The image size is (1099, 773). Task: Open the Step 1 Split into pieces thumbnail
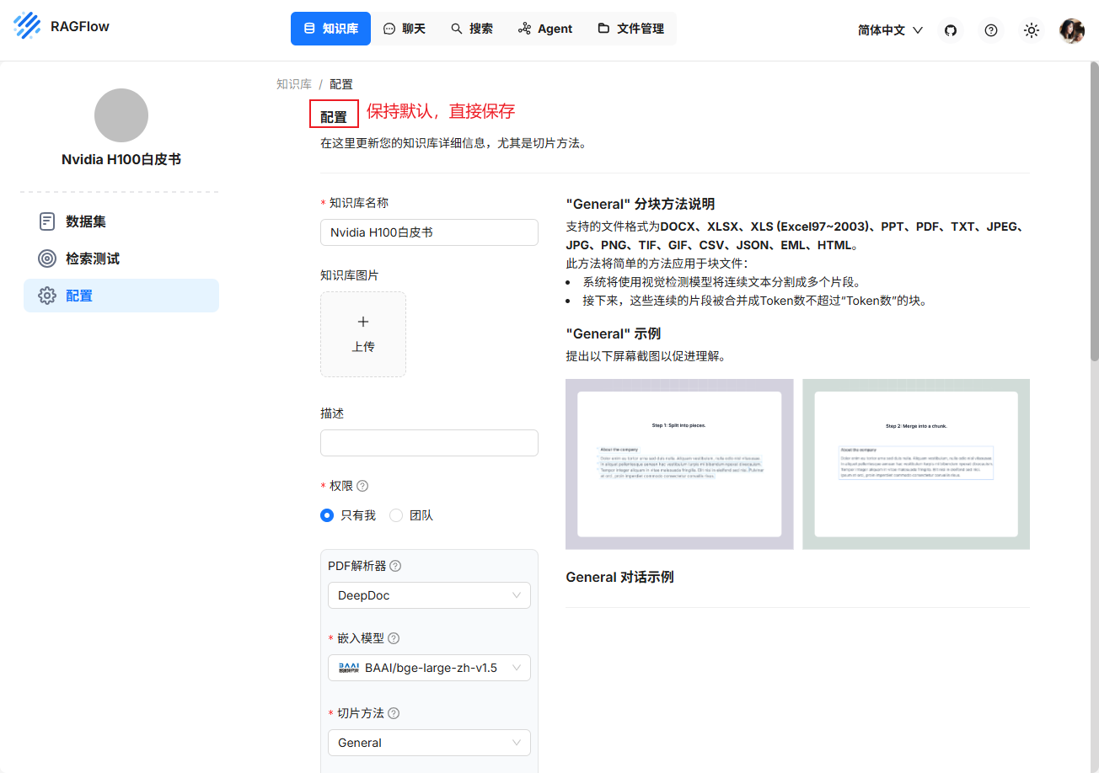click(x=679, y=464)
